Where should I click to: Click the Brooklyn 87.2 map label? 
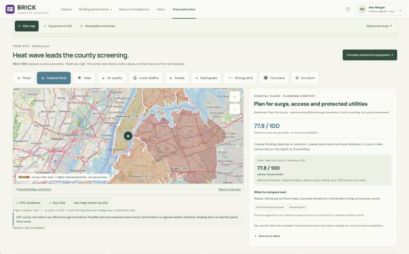pyautogui.click(x=141, y=176)
